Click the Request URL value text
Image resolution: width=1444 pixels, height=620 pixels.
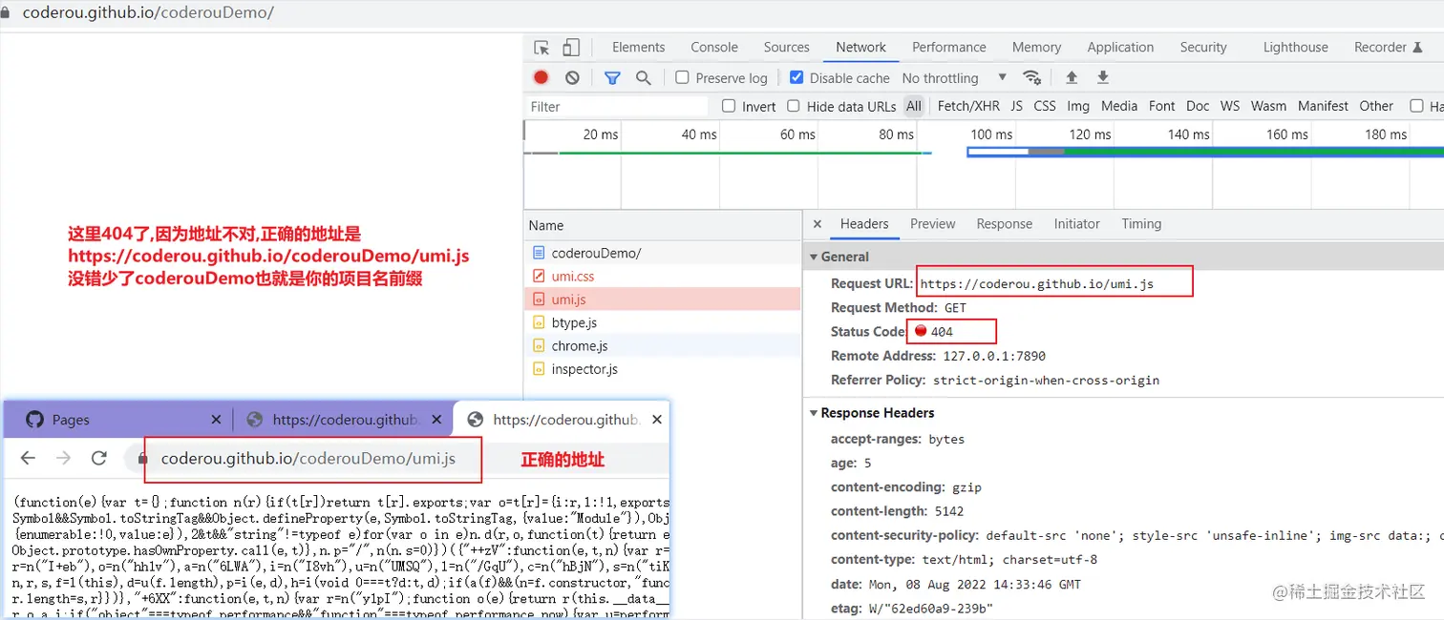pyautogui.click(x=1037, y=283)
